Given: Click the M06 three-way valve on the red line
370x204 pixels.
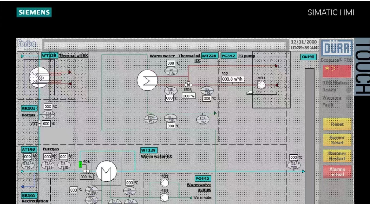Looking at the screenshot, I should (188, 84).
